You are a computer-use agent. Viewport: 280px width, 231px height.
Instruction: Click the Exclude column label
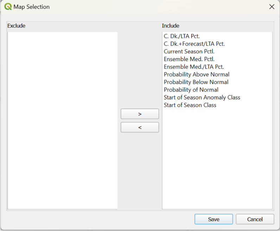point(16,26)
